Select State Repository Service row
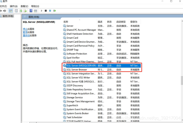 101,89
